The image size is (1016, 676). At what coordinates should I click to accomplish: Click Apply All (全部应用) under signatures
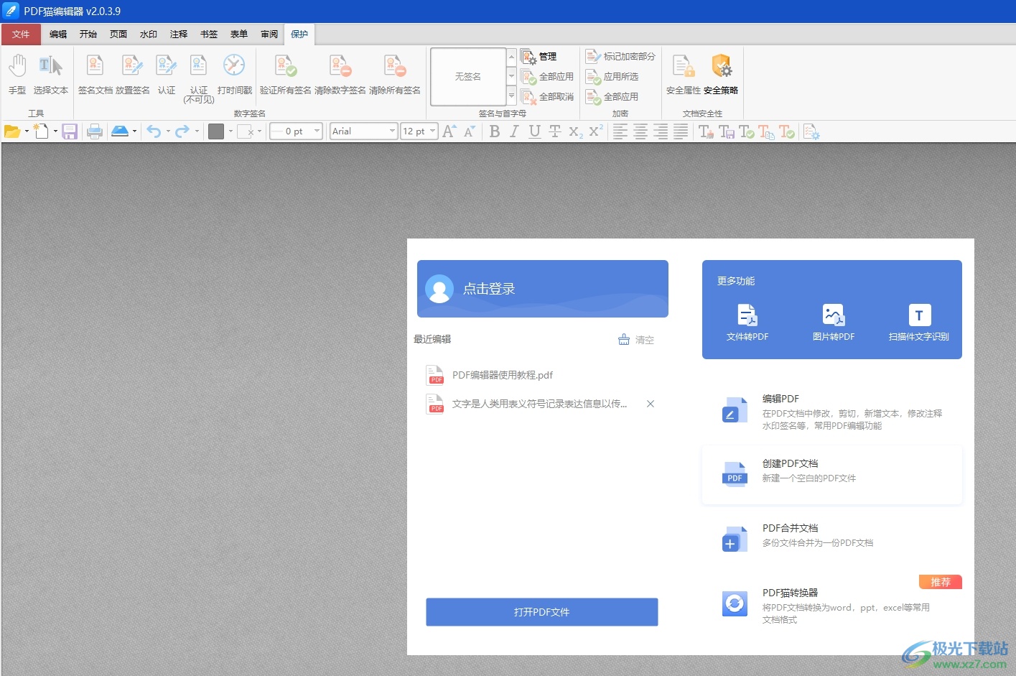[x=548, y=76]
